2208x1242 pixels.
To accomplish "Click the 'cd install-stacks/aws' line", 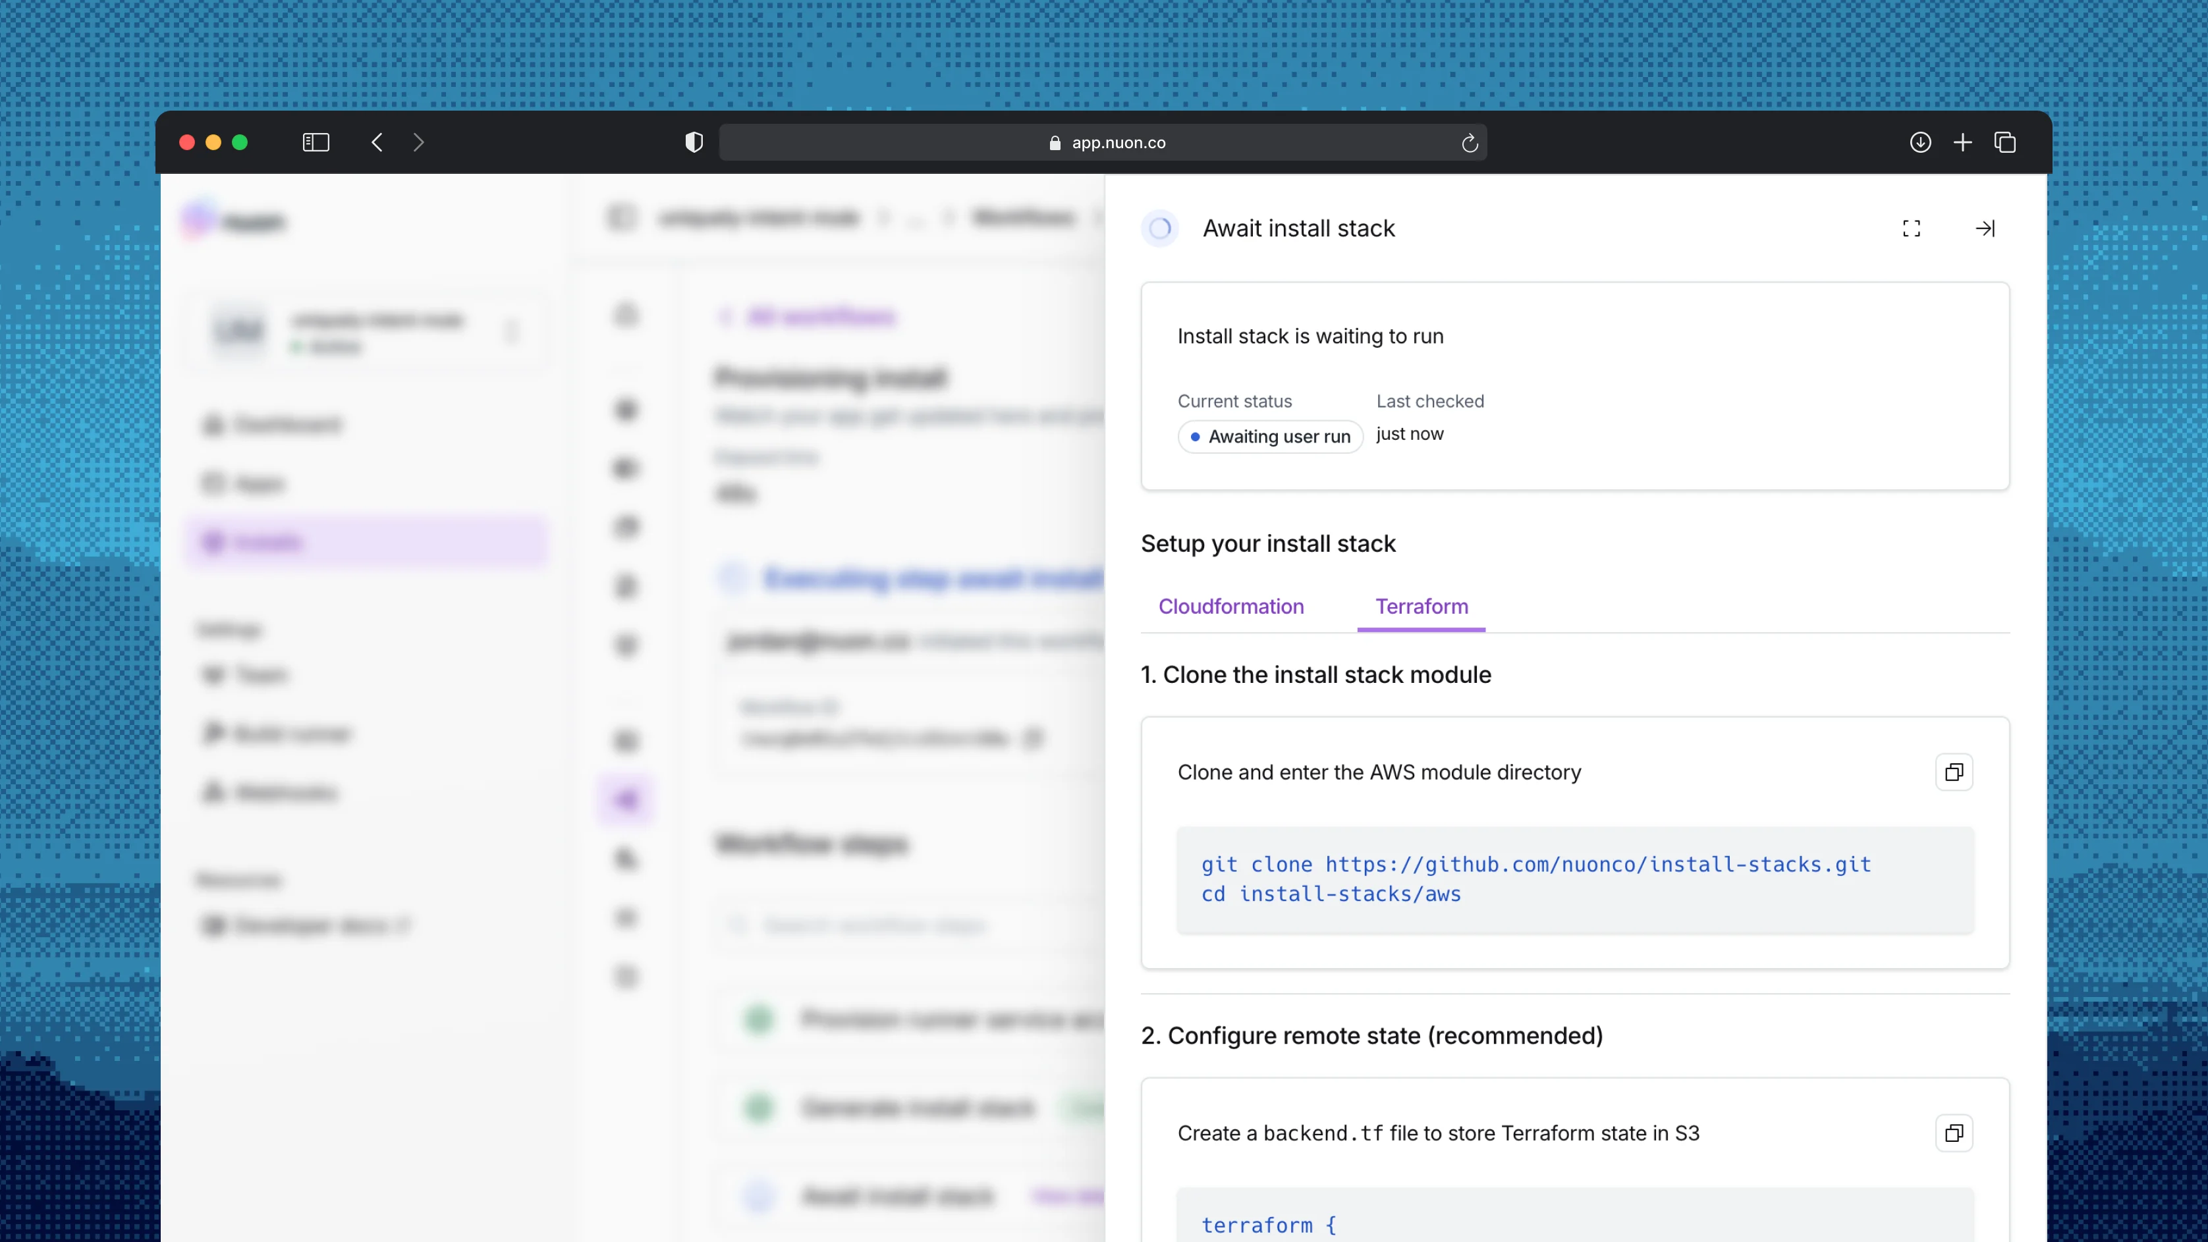I will tap(1331, 894).
